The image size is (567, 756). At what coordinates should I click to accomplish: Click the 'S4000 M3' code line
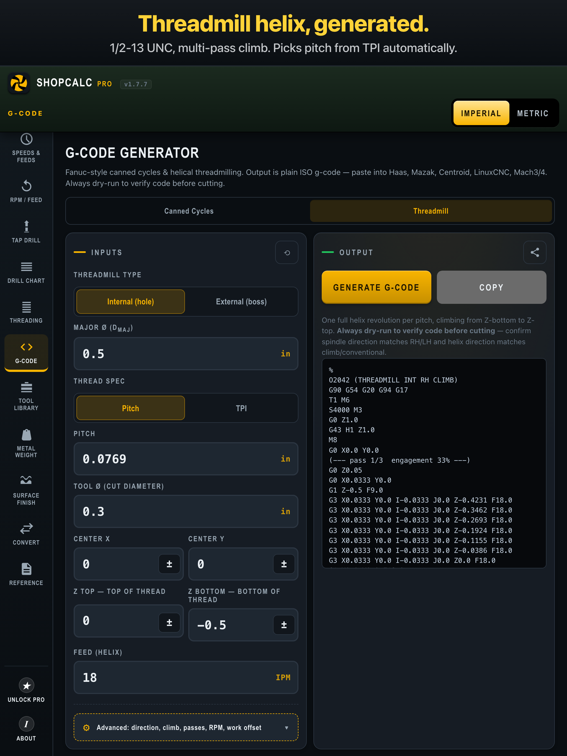click(346, 410)
